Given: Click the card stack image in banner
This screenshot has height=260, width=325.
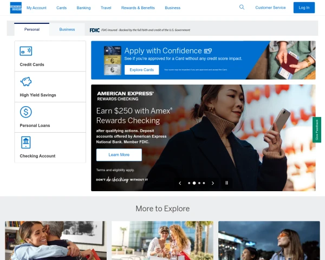Looking at the screenshot, I should click(x=112, y=60).
